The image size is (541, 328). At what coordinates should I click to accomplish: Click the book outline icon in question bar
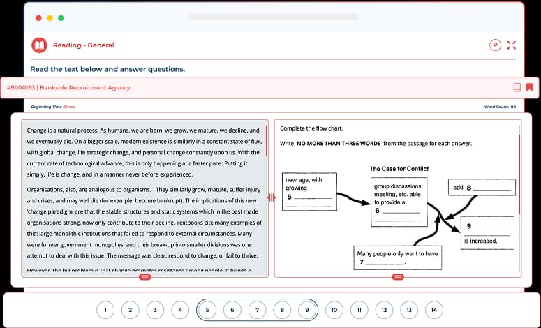point(517,88)
